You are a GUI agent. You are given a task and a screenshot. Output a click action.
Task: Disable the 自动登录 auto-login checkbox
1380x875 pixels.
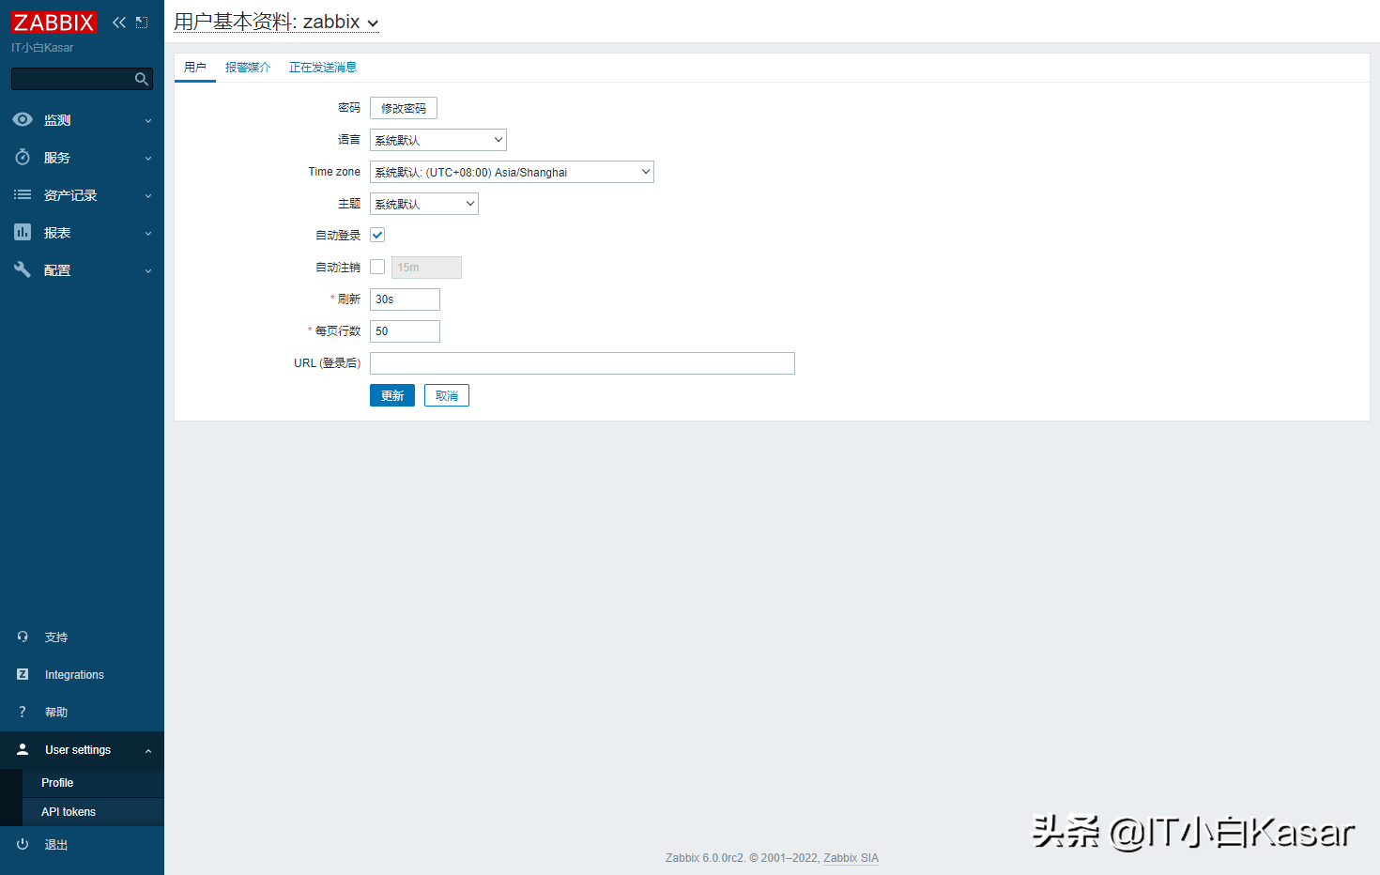point(377,236)
